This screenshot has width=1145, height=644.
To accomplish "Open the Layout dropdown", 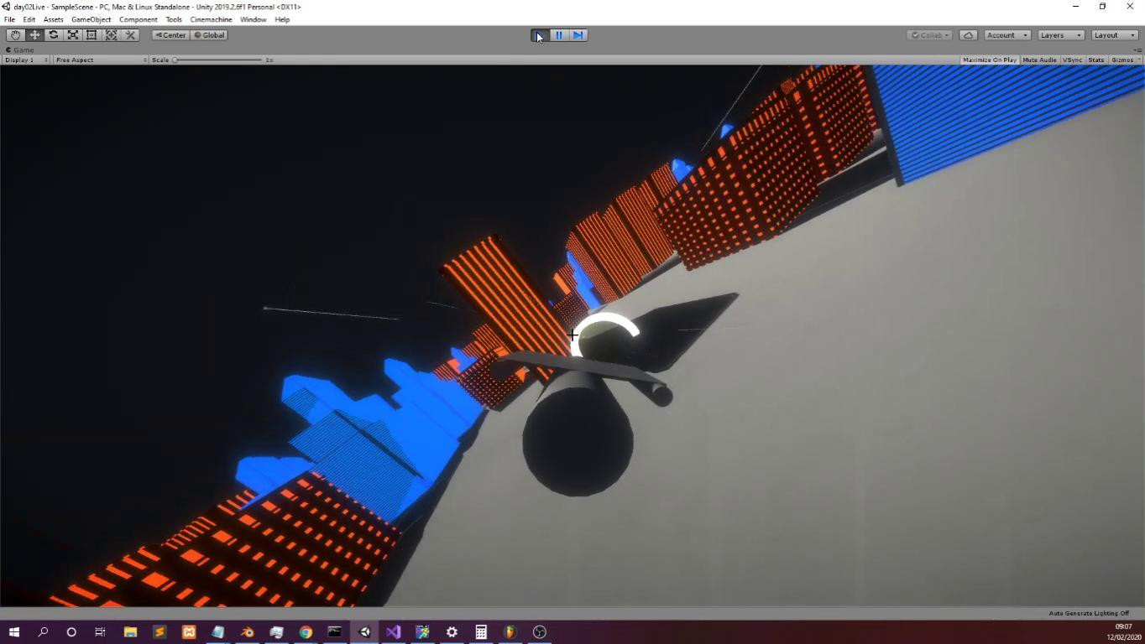I will 1114,35.
